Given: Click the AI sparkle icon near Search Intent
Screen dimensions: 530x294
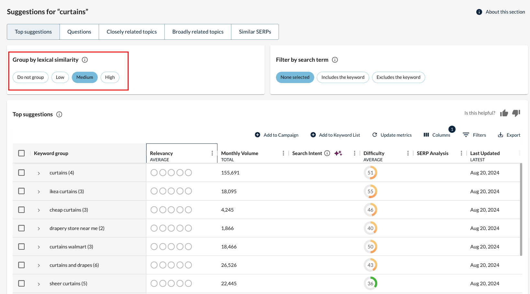Looking at the screenshot, I should [338, 153].
